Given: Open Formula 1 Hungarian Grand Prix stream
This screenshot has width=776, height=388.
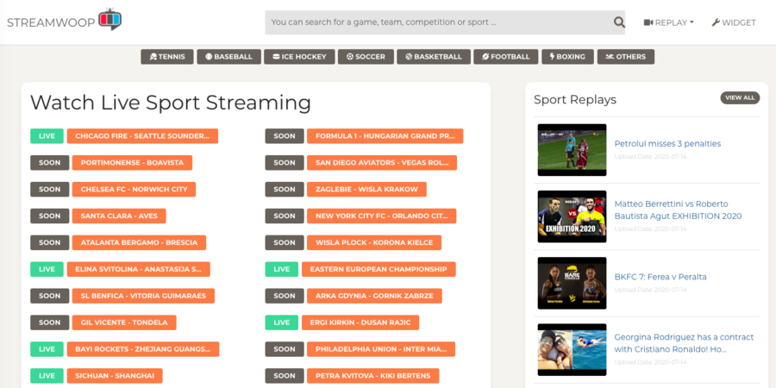Looking at the screenshot, I should [x=385, y=136].
